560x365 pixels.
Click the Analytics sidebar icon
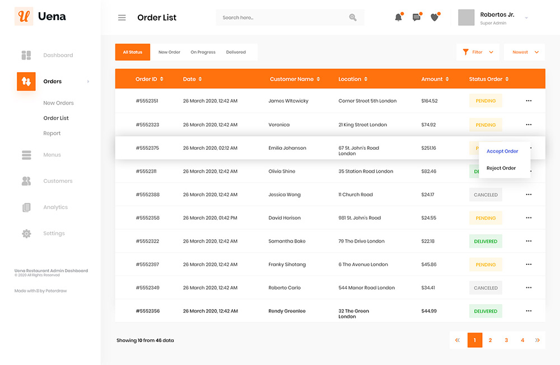(26, 207)
